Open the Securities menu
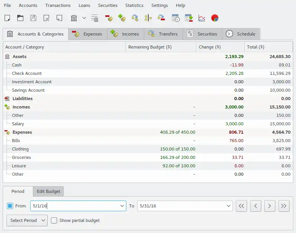The height and width of the screenshot is (233, 296). click(108, 5)
